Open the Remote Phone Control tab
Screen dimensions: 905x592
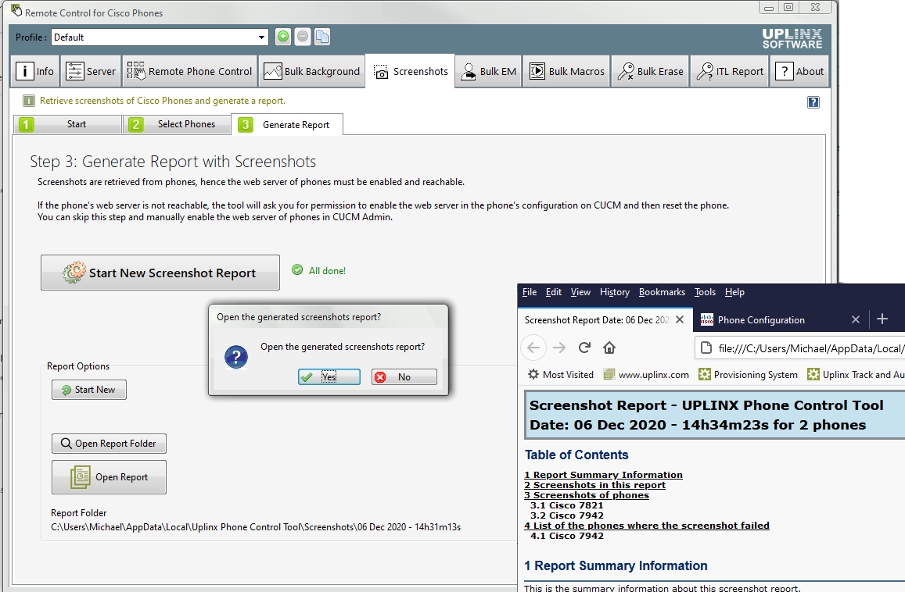pyautogui.click(x=189, y=72)
